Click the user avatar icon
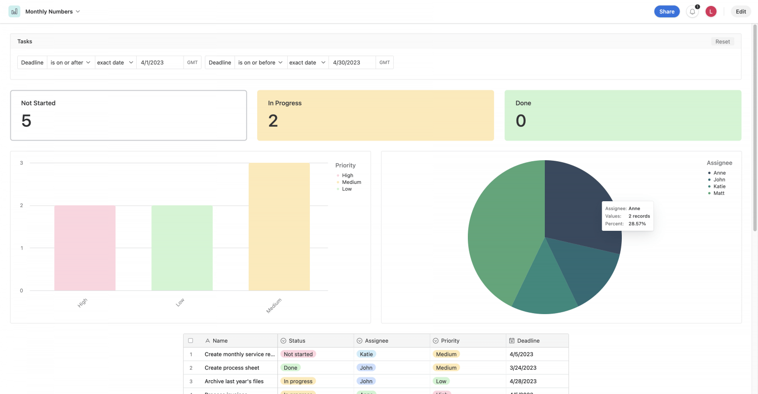The height and width of the screenshot is (394, 758). [711, 11]
